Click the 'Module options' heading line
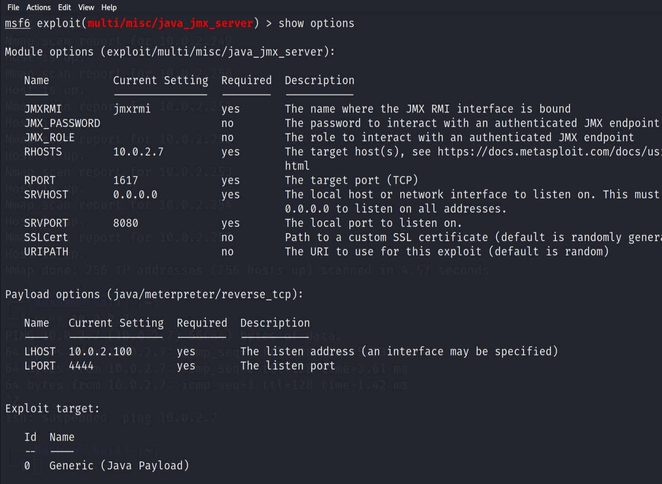This screenshot has width=662, height=484. [x=170, y=52]
